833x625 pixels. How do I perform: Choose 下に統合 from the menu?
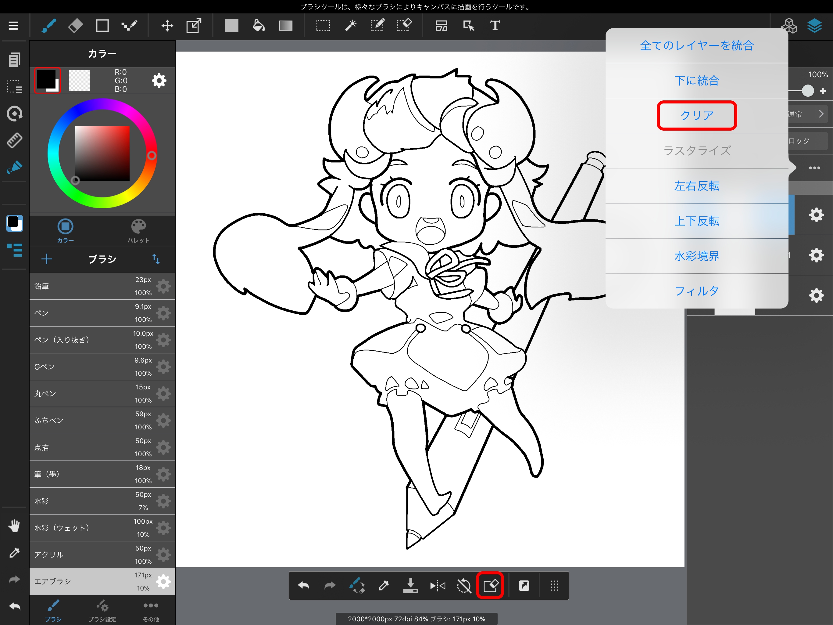[x=697, y=81]
